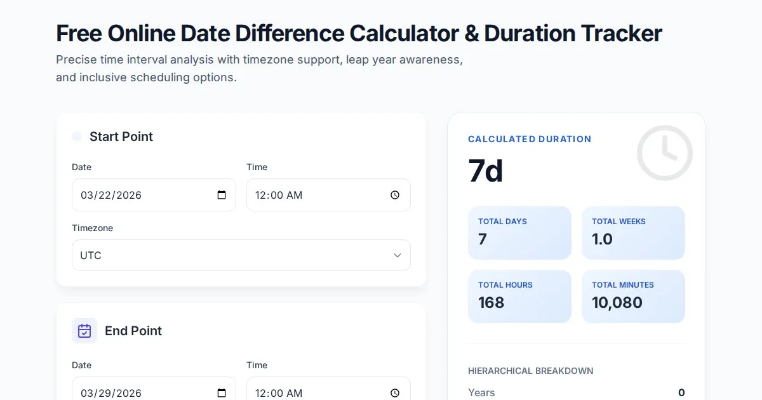Click the Date Difference Calculator page heading
The width and height of the screenshot is (762, 400).
point(359,33)
